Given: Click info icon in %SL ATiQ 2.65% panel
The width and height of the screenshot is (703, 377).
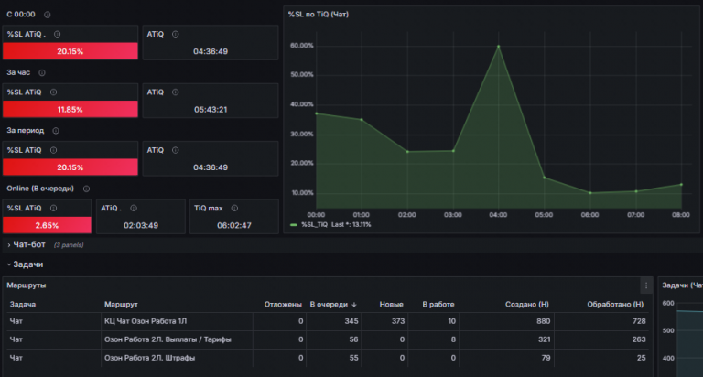Looking at the screenshot, I should (x=53, y=208).
